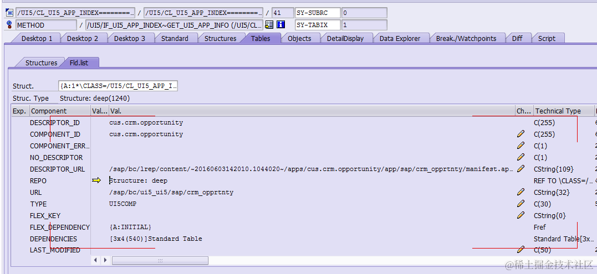
Task: Open the top-level Structures tab
Action: [x=220, y=38]
